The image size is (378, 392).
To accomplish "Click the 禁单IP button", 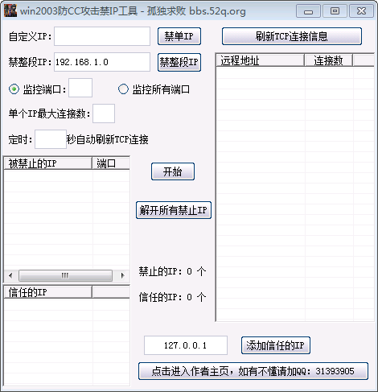I will (179, 36).
